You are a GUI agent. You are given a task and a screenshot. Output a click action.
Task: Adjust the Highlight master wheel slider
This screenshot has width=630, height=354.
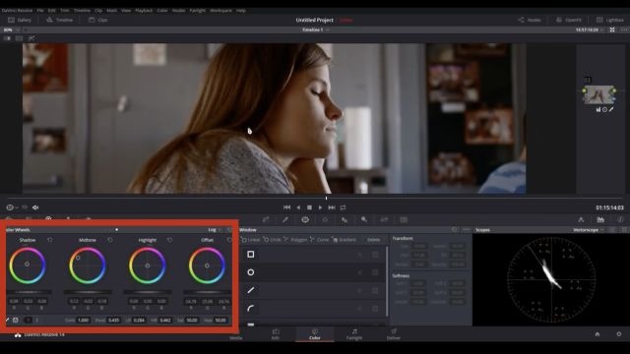(147, 292)
